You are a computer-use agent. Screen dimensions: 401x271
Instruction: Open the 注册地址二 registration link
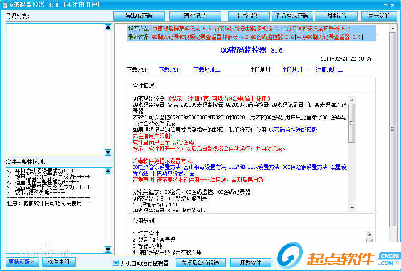[x=330, y=70]
